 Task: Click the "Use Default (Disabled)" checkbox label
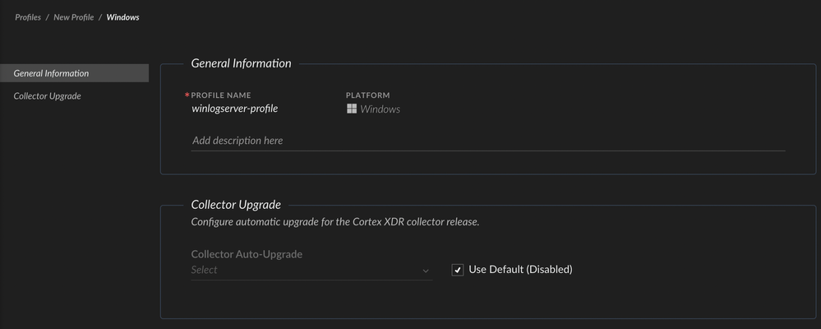(x=519, y=269)
